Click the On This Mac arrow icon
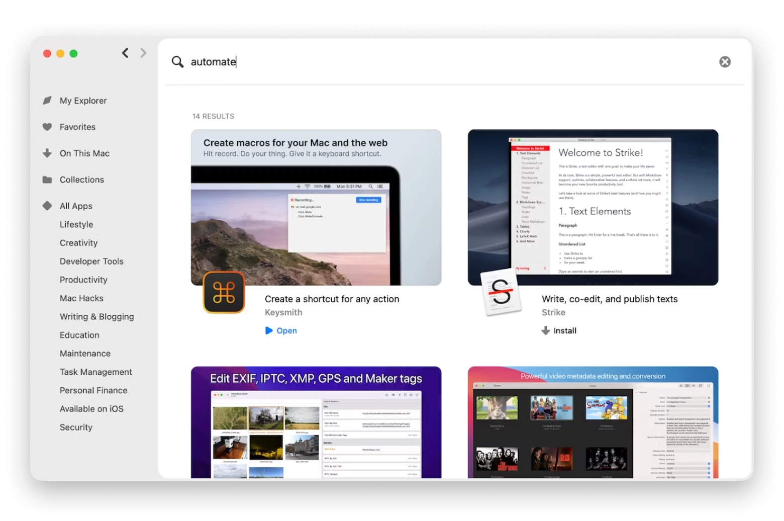 (x=47, y=153)
